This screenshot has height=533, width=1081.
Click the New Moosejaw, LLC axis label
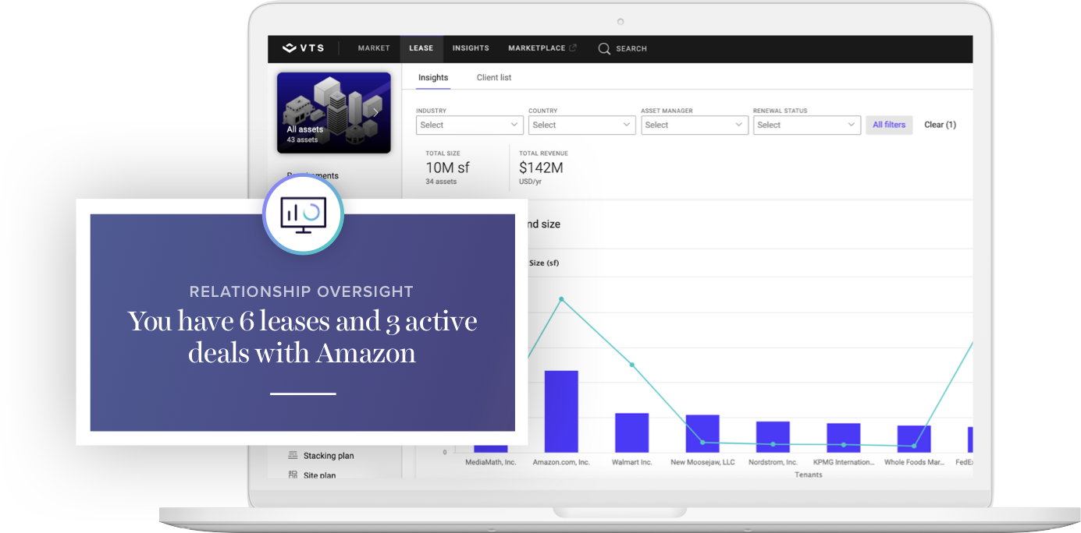702,462
